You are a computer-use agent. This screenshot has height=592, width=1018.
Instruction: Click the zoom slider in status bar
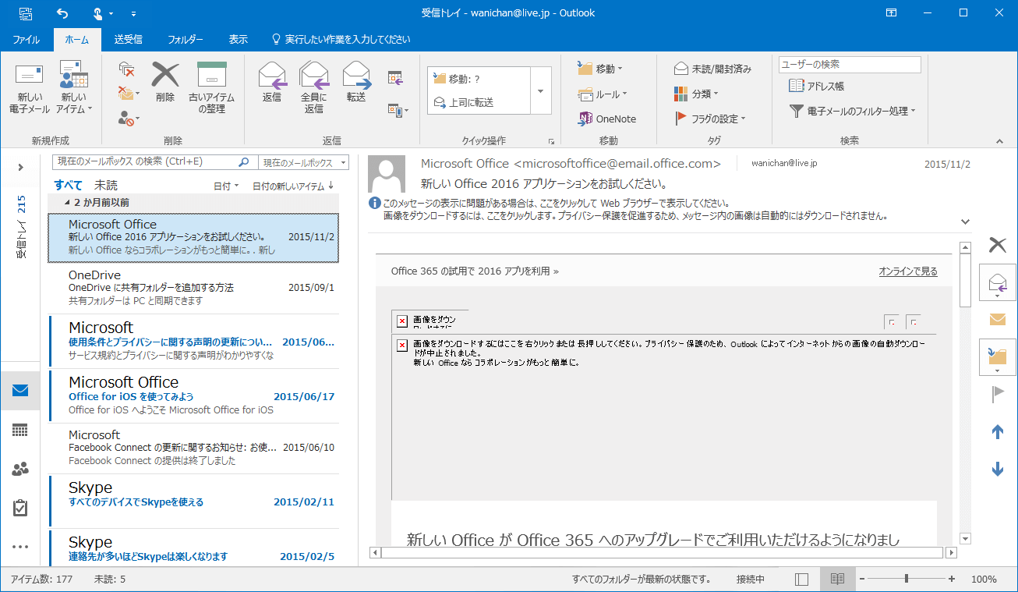[907, 579]
